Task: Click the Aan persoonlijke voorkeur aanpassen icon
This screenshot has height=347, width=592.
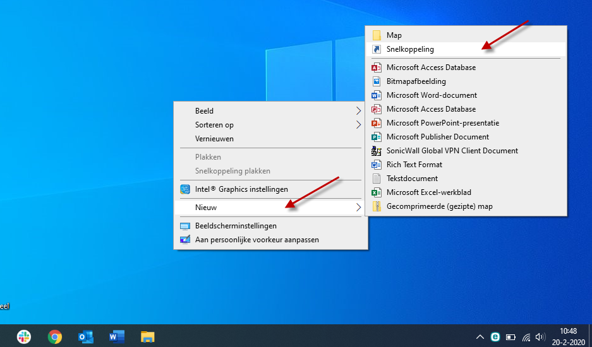Action: 185,240
